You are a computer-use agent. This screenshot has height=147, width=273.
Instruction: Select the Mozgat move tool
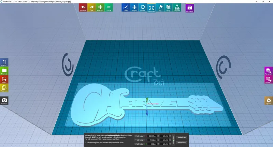point(134,7)
